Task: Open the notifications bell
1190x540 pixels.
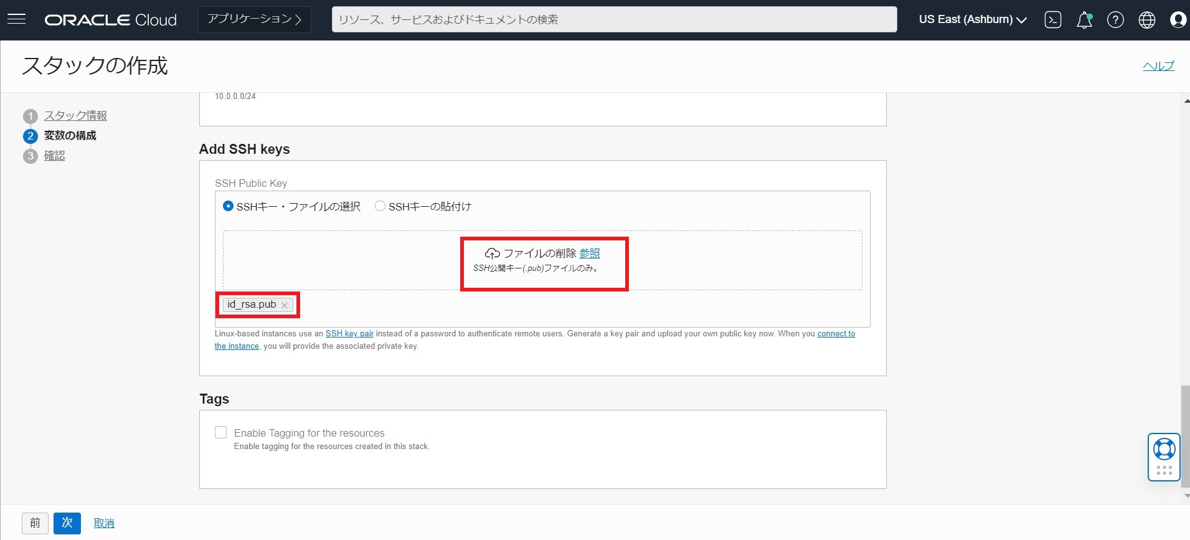Action: [1084, 20]
